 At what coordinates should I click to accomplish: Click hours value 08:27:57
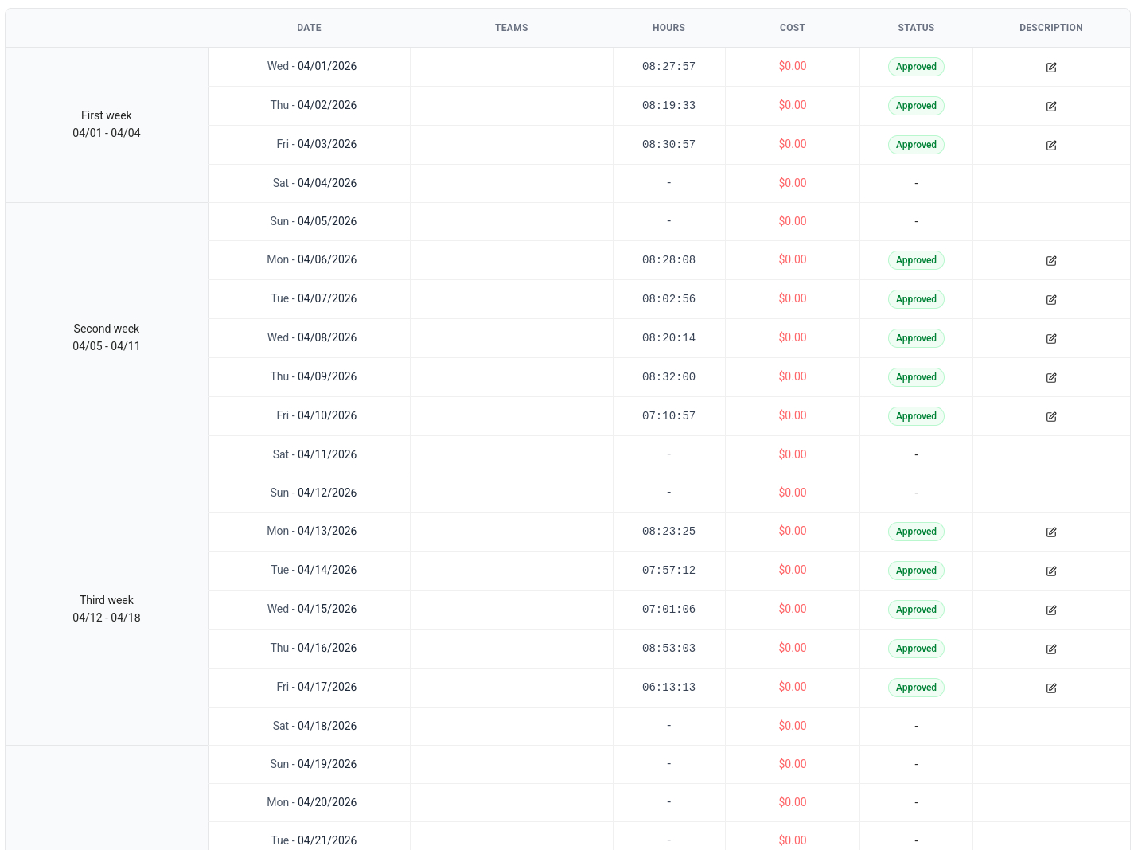668,67
